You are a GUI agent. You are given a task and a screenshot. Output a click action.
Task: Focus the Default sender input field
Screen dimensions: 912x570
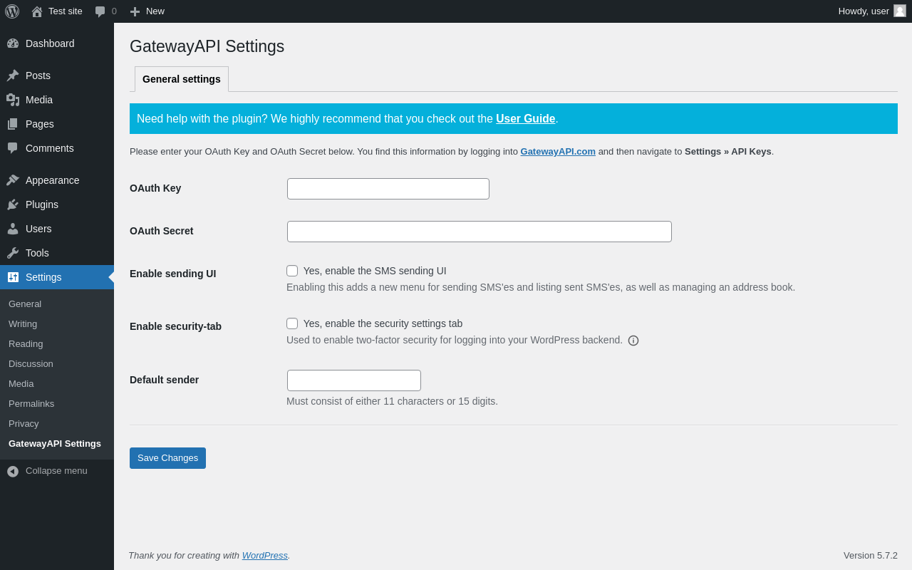(x=354, y=380)
